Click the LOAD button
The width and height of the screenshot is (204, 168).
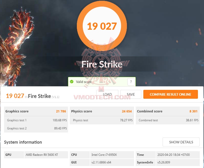point(107,94)
